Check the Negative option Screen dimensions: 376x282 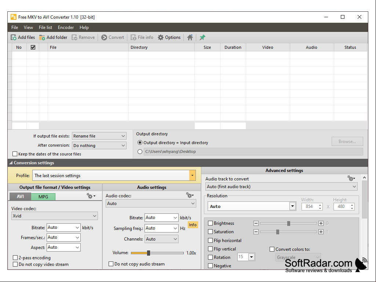coord(210,266)
